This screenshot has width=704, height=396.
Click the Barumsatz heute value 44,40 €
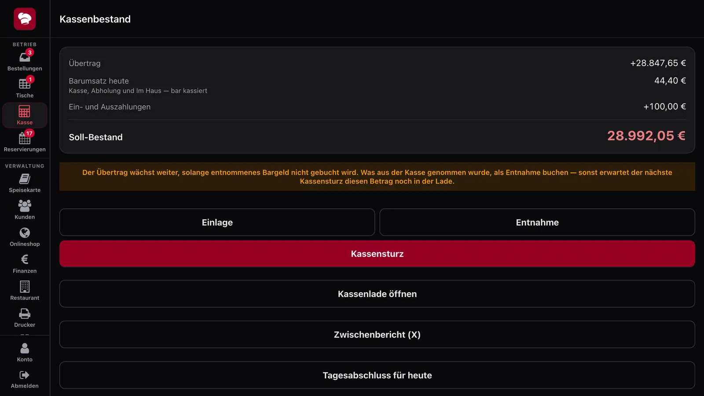[x=670, y=81]
